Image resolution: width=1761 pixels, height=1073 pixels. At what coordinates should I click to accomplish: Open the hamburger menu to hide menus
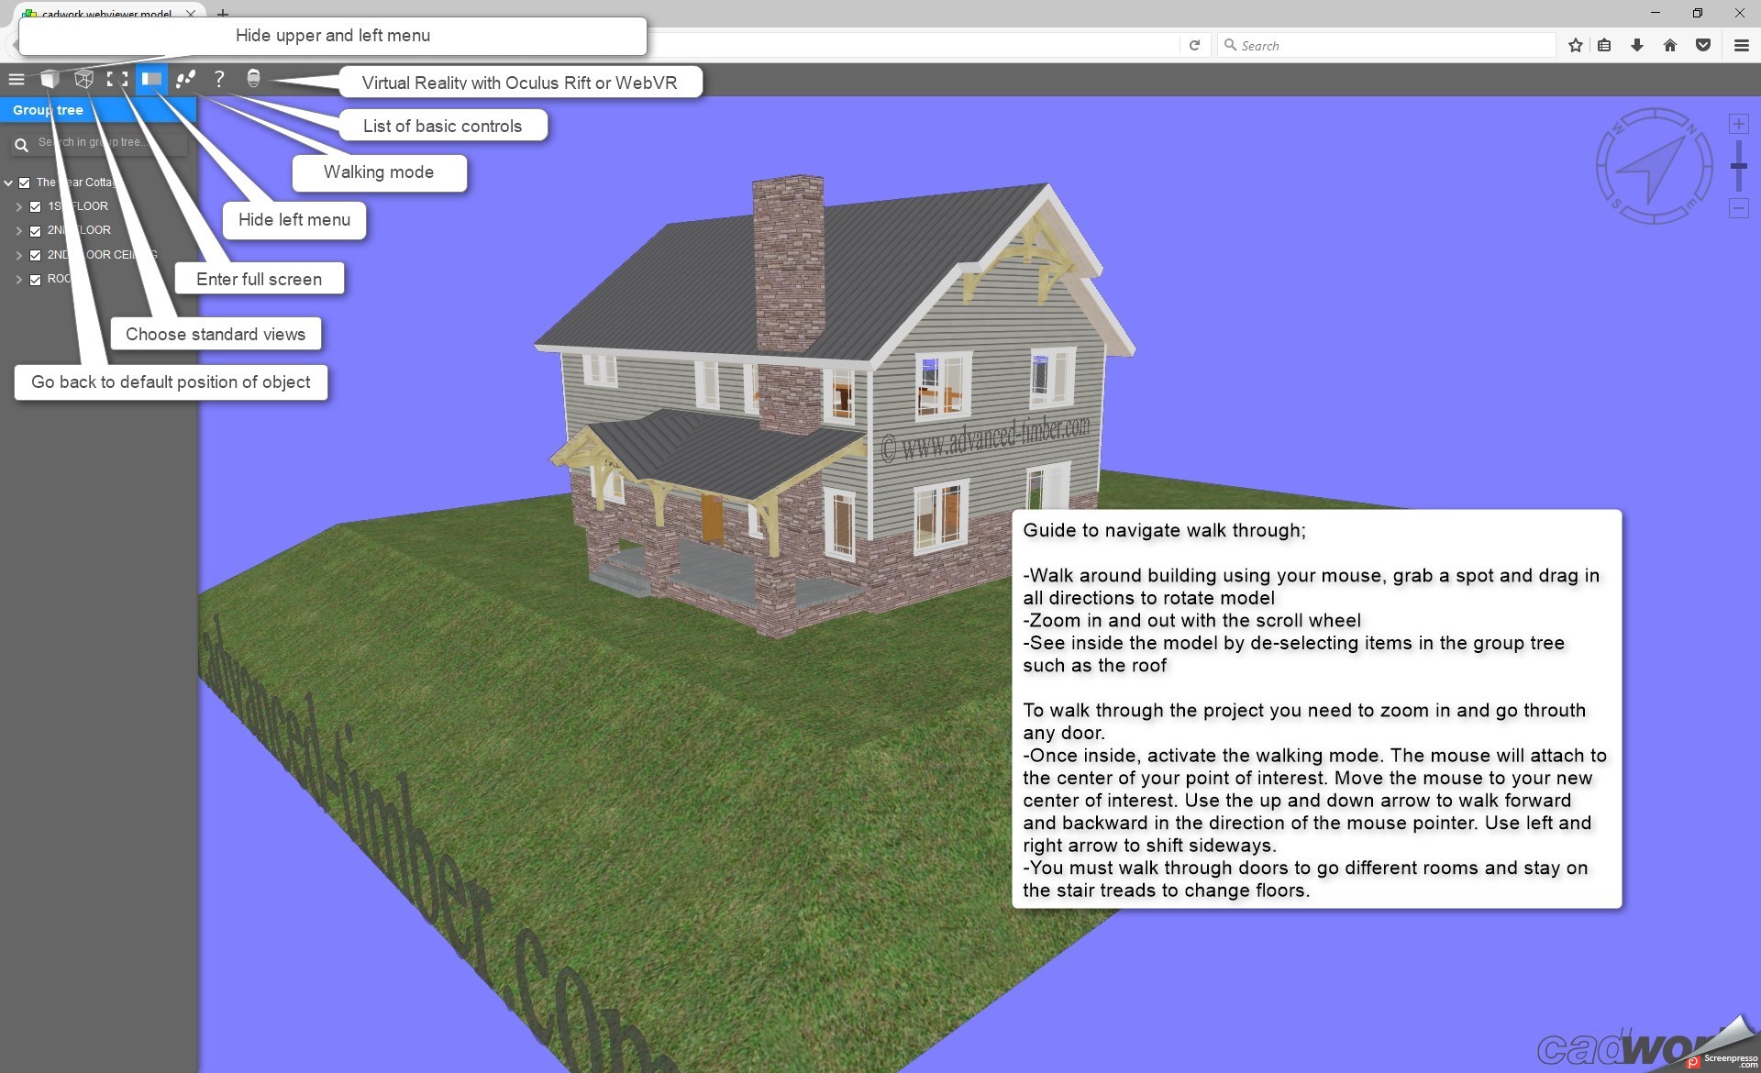17,79
